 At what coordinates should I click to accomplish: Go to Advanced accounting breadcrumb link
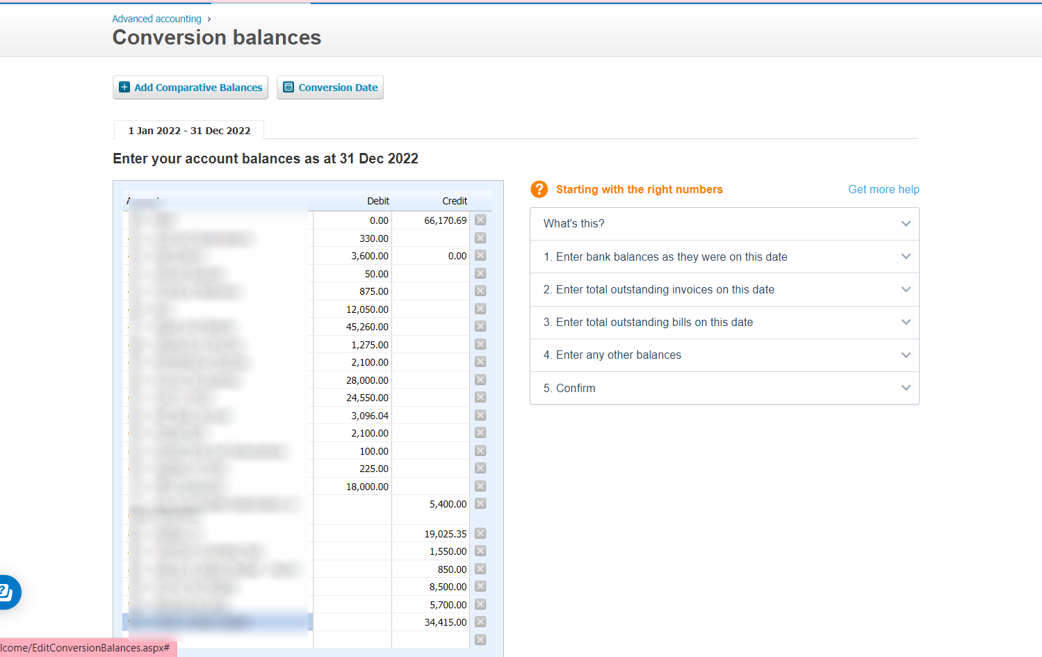click(156, 19)
